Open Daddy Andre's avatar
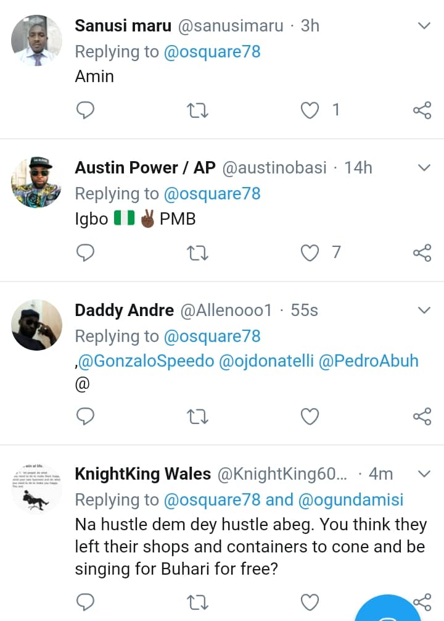The image size is (444, 621). point(37,325)
